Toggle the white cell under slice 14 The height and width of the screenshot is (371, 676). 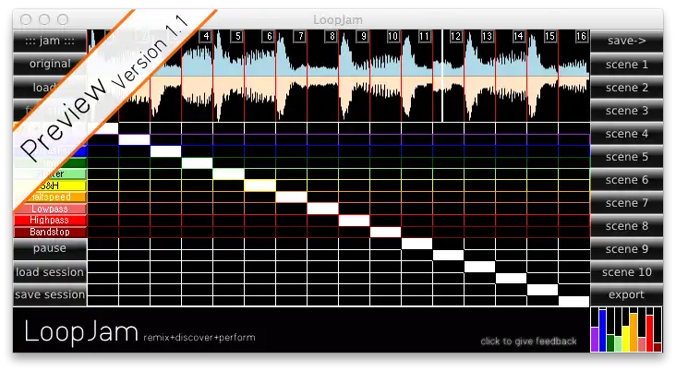coord(512,278)
